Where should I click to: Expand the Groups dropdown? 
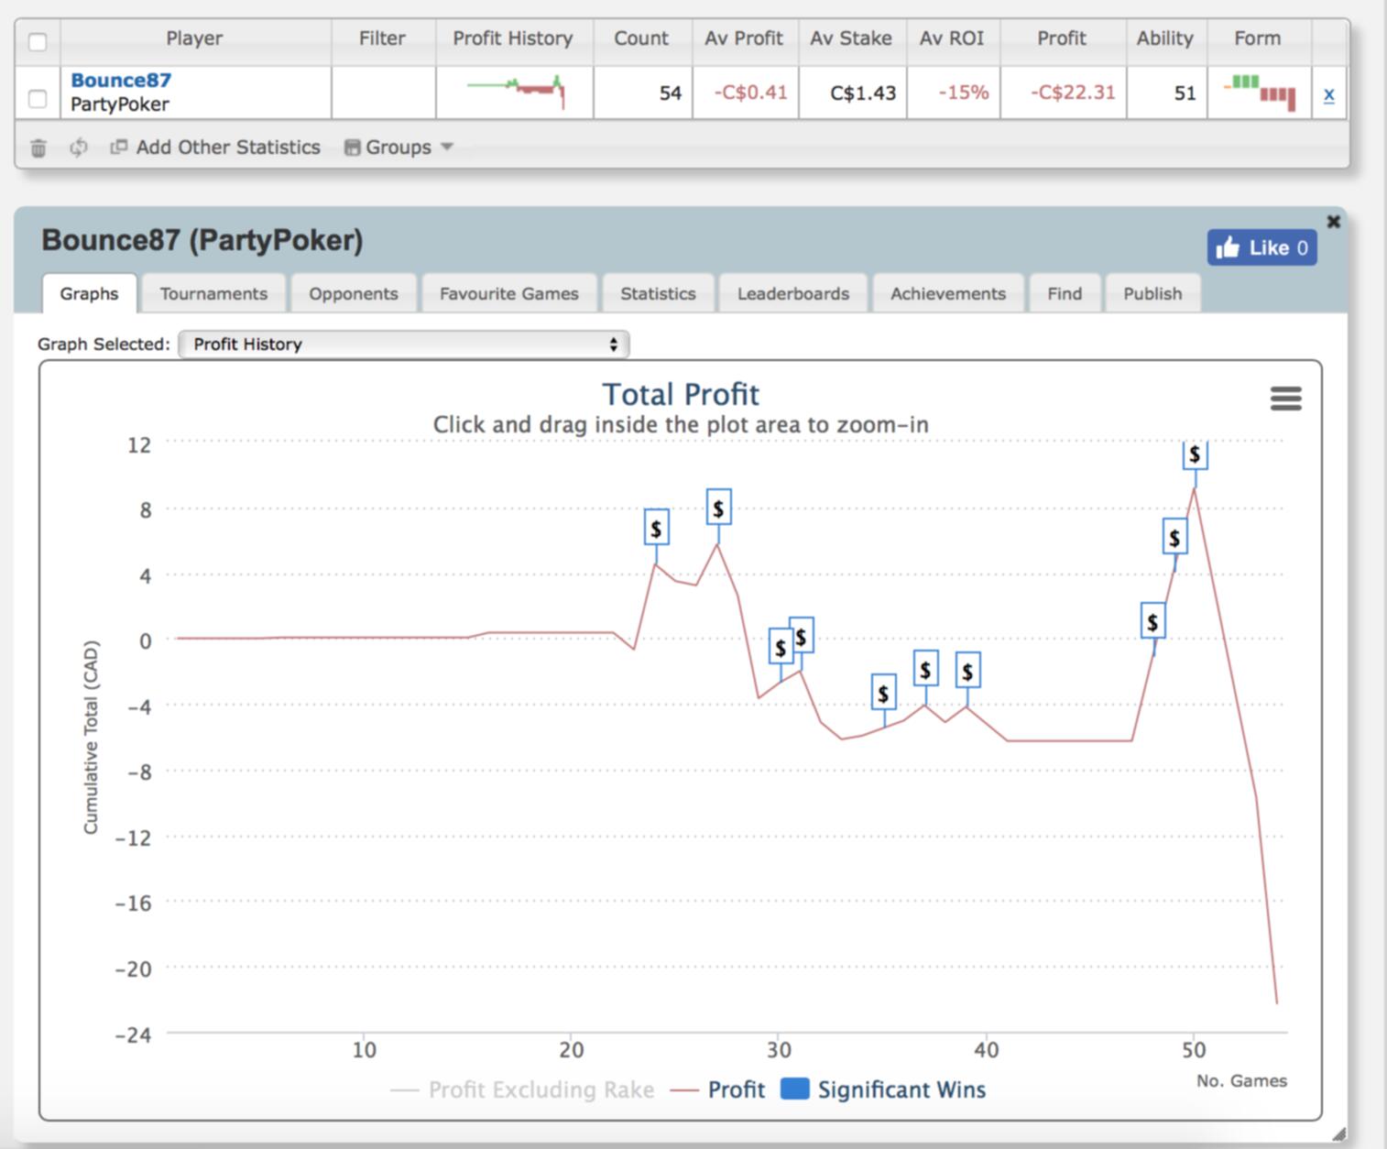pos(399,148)
